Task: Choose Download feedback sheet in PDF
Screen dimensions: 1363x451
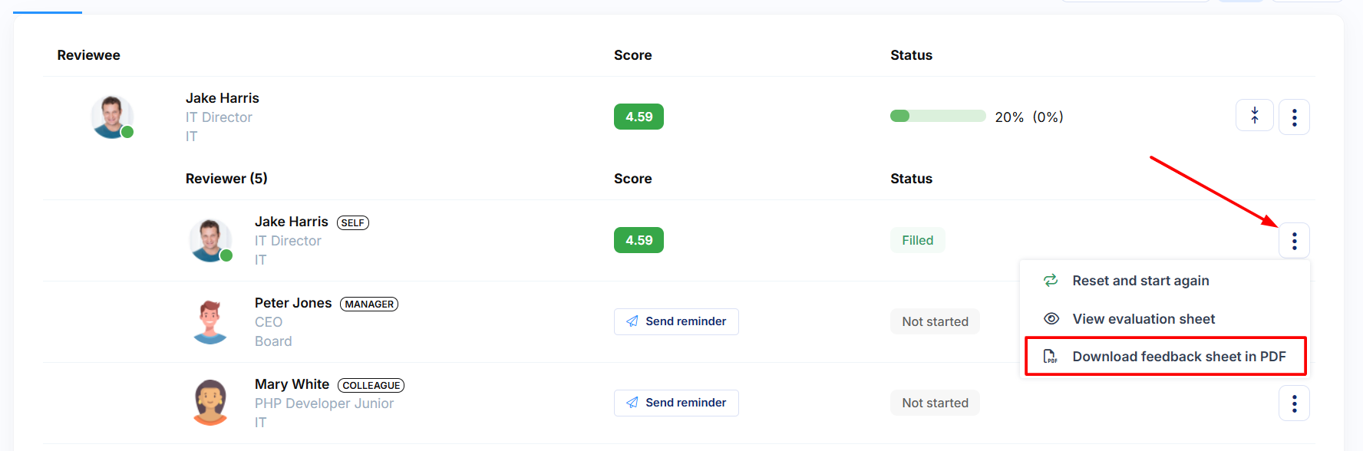Action: point(1179,357)
